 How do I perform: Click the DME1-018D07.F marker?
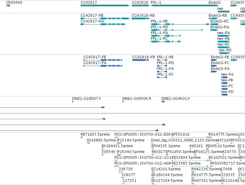tap(73, 102)
